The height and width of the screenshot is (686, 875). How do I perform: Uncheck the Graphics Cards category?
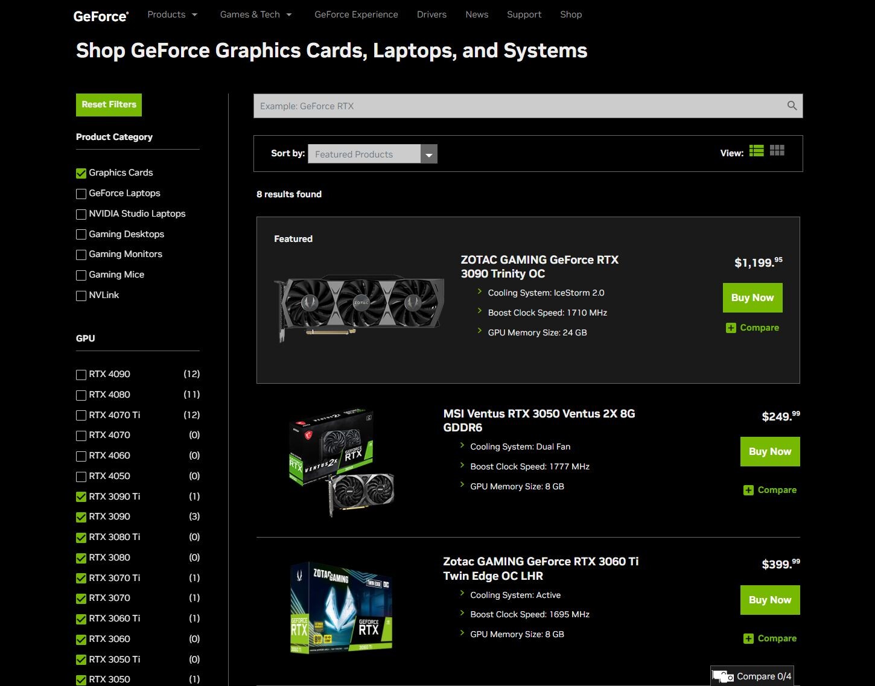tap(81, 173)
